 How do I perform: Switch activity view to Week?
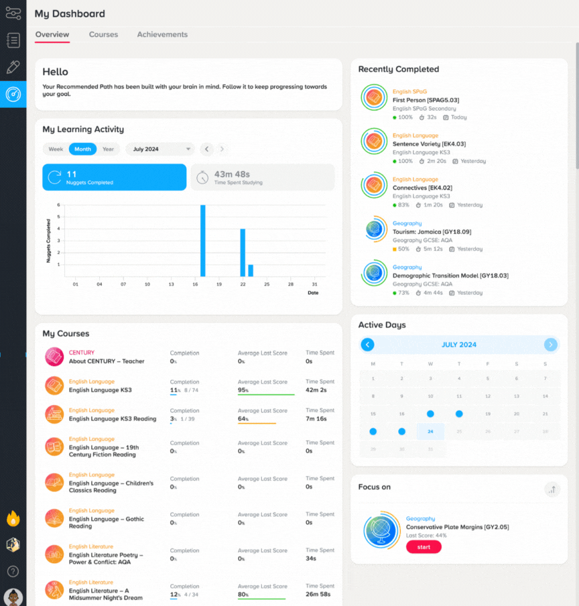pos(56,149)
